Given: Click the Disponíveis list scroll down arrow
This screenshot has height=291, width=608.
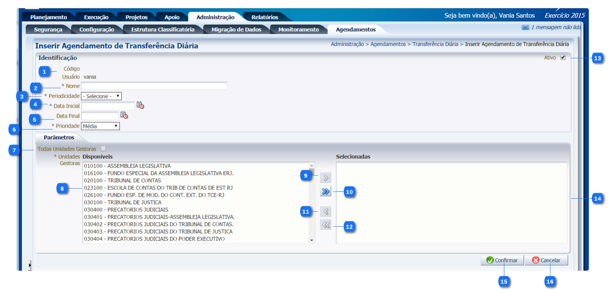Looking at the screenshot, I should pos(312,240).
